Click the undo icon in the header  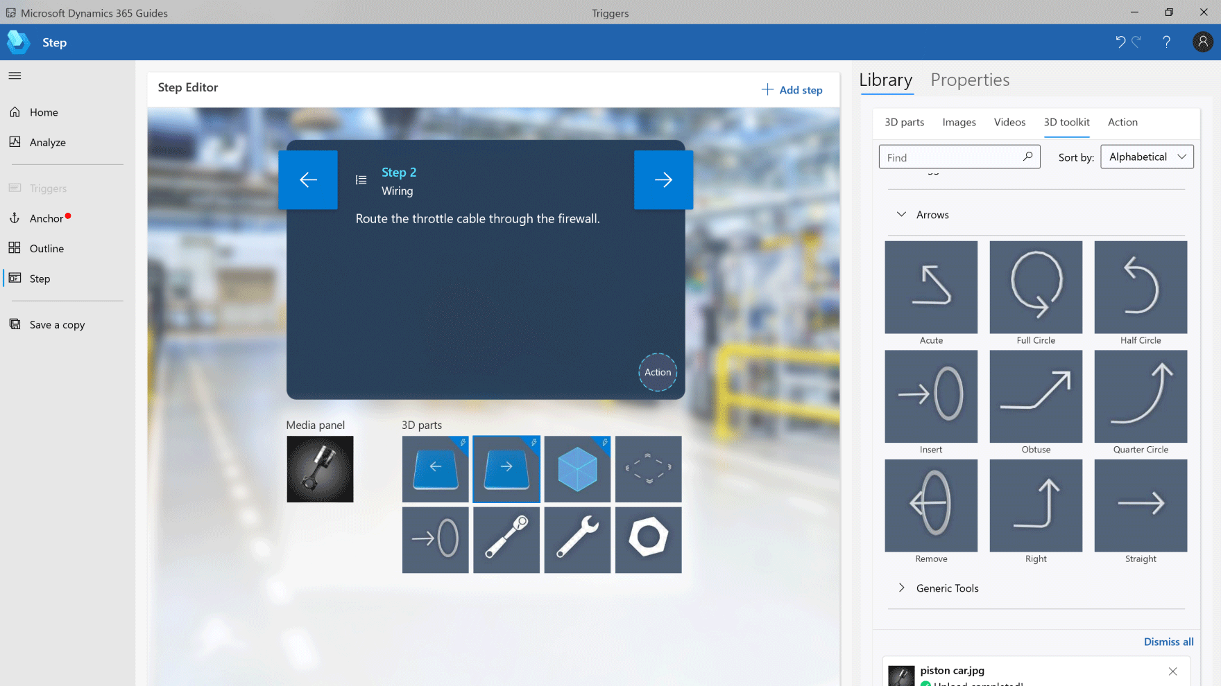click(1120, 42)
